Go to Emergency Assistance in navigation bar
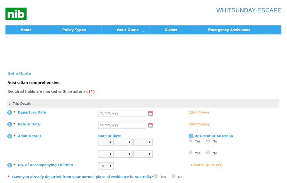The height and width of the screenshot is (183, 287). (x=229, y=30)
